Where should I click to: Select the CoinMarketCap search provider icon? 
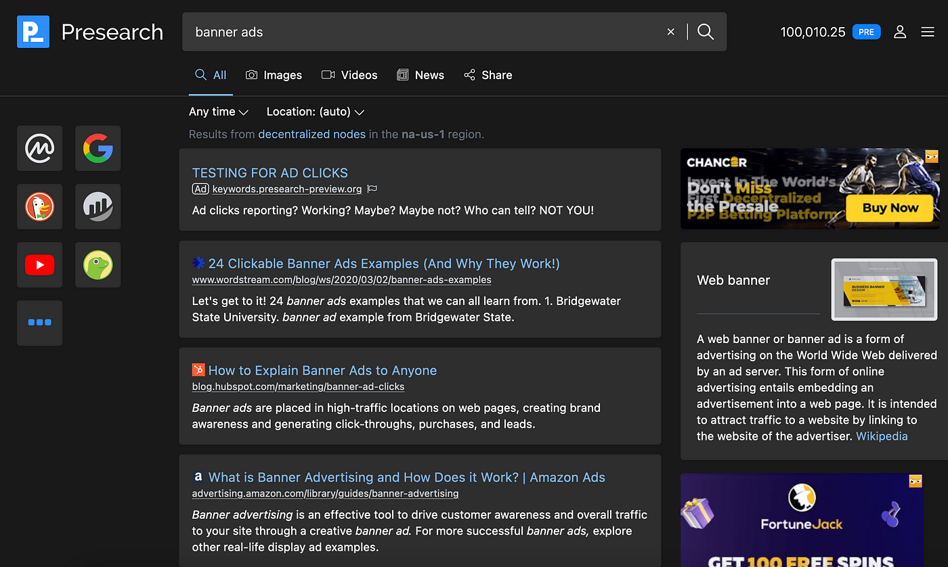click(x=39, y=148)
